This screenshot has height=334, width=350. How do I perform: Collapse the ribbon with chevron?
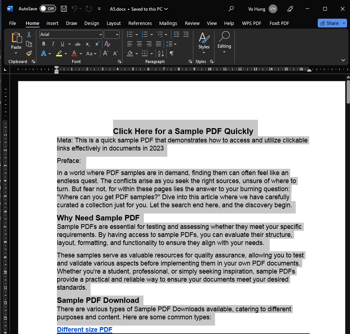pos(343,60)
